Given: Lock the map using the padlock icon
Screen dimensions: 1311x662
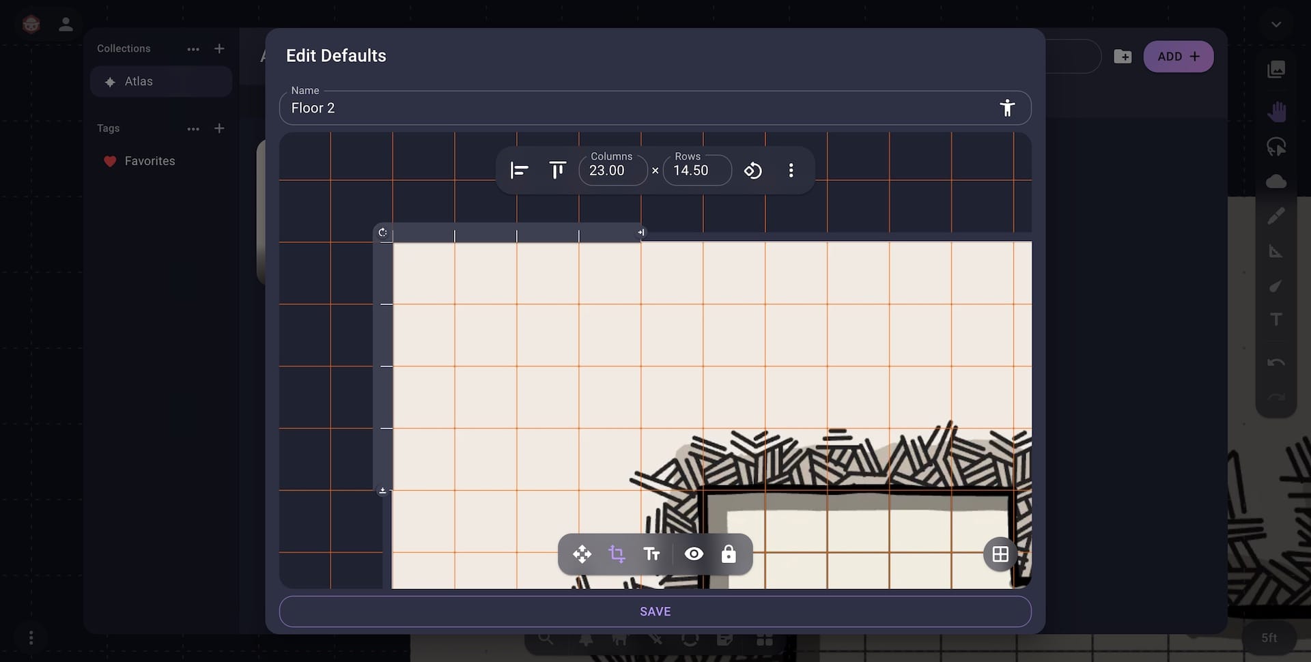Looking at the screenshot, I should pyautogui.click(x=729, y=553).
